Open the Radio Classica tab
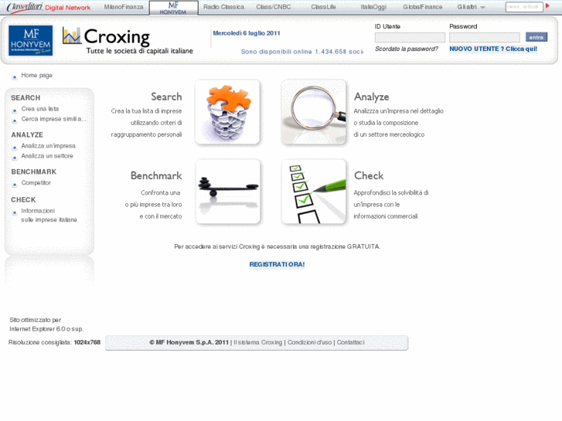This screenshot has width=562, height=421. click(223, 7)
